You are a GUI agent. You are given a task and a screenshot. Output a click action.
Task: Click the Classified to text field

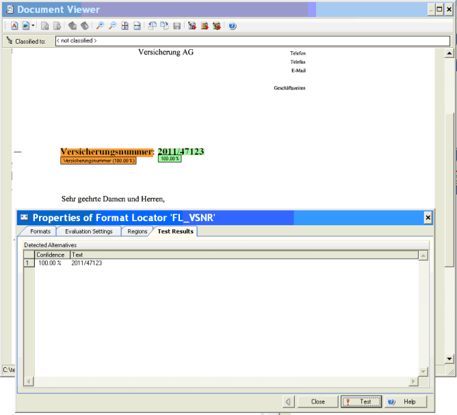(252, 41)
